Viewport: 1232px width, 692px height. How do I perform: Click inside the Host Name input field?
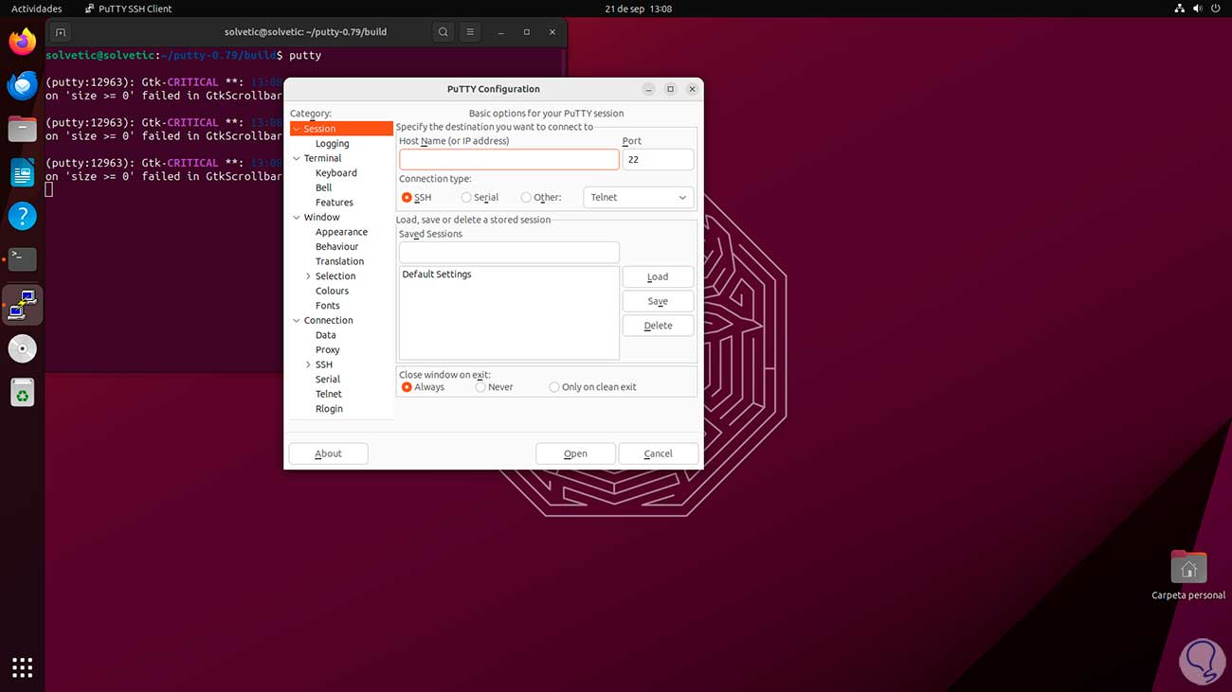tap(509, 159)
